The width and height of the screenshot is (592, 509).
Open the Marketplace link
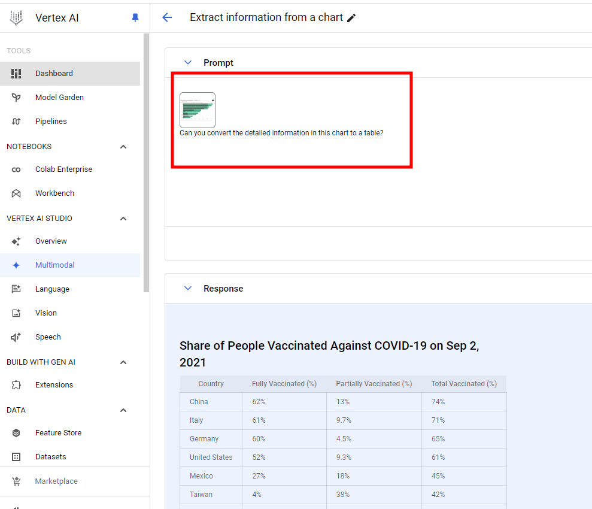pyautogui.click(x=70, y=481)
